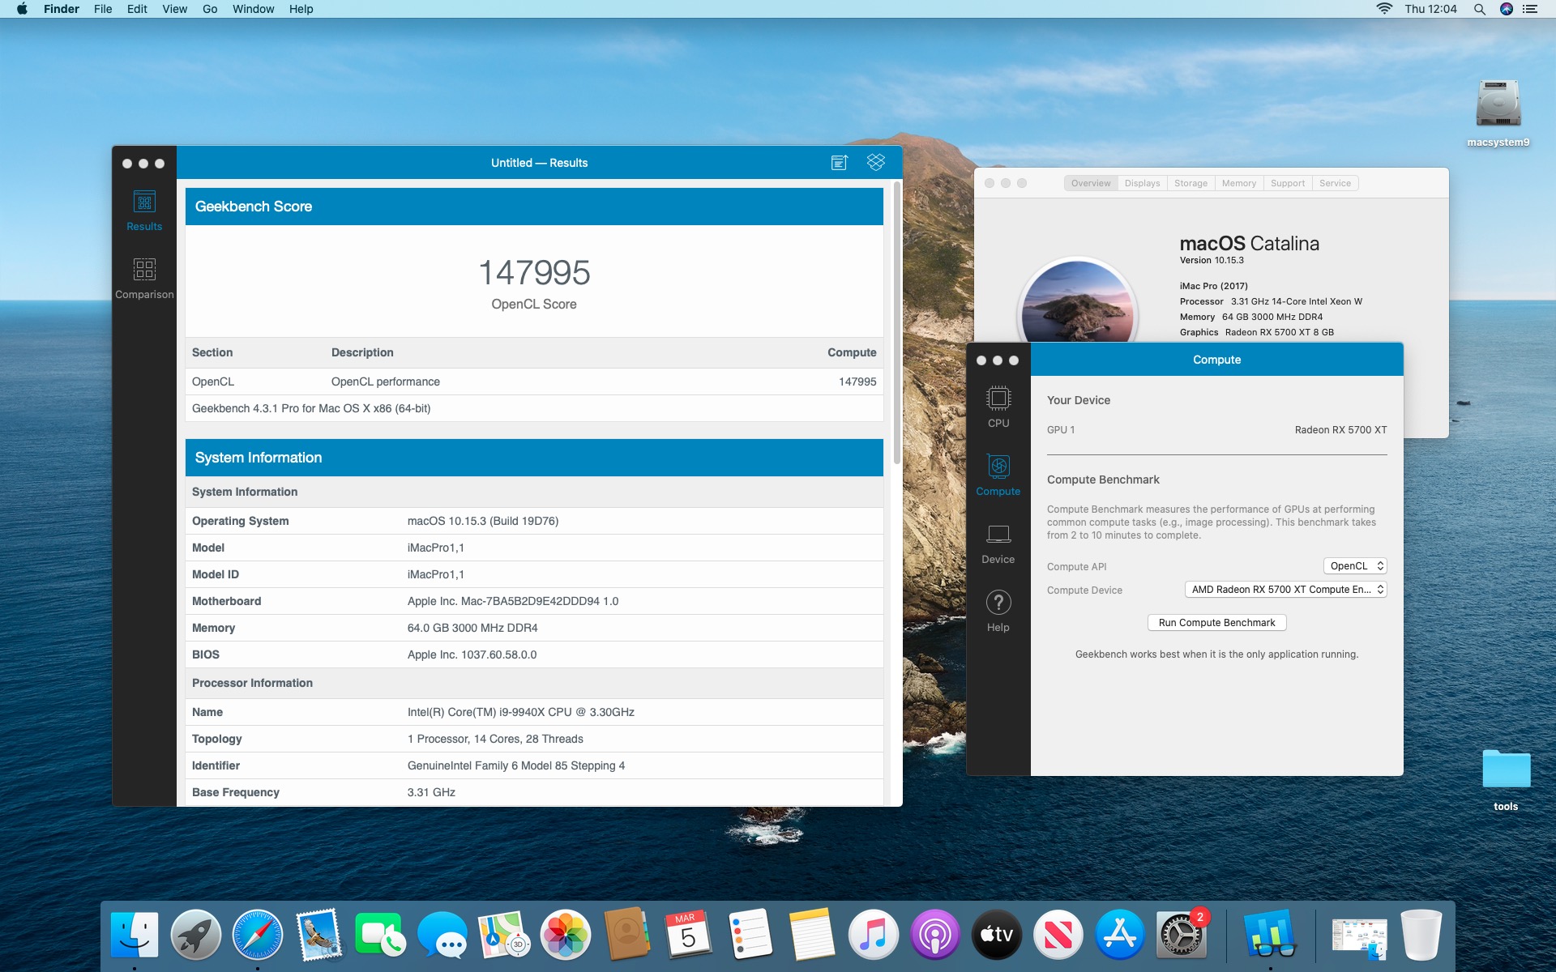Switch to the Displays tab

click(x=1142, y=183)
